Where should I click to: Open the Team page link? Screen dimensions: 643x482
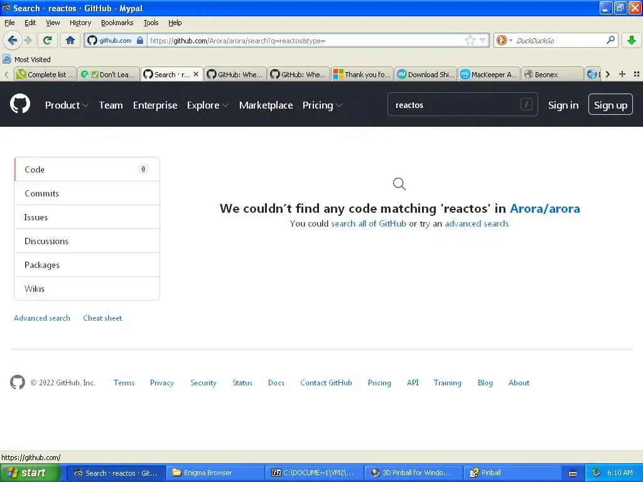tap(111, 105)
